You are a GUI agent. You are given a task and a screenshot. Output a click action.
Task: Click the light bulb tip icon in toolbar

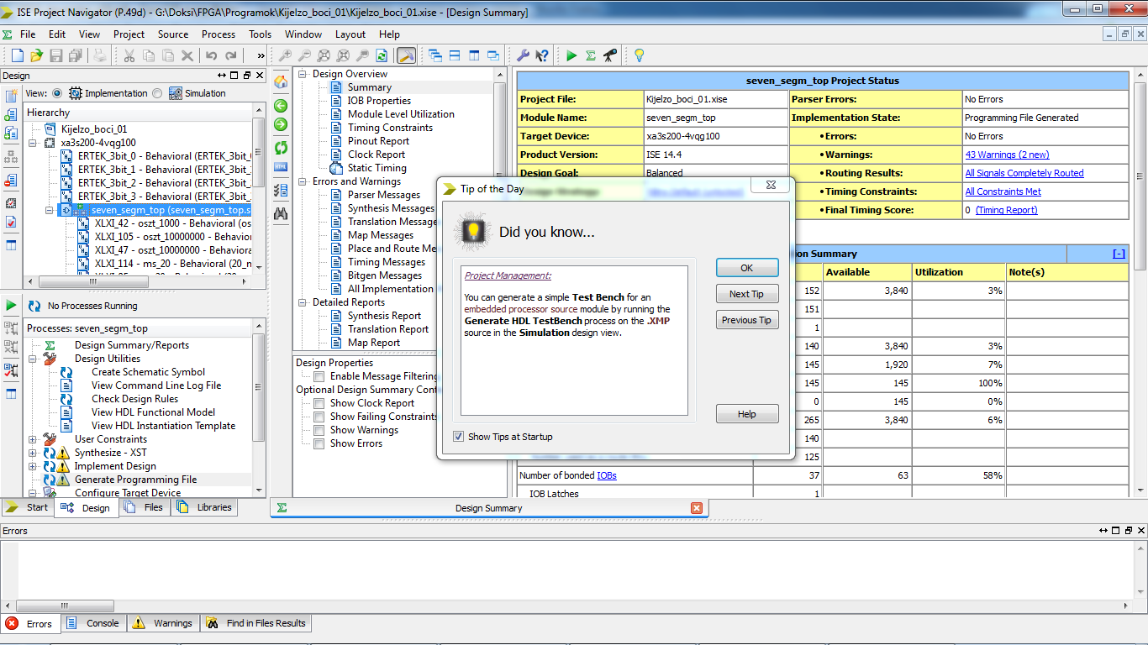pos(639,55)
